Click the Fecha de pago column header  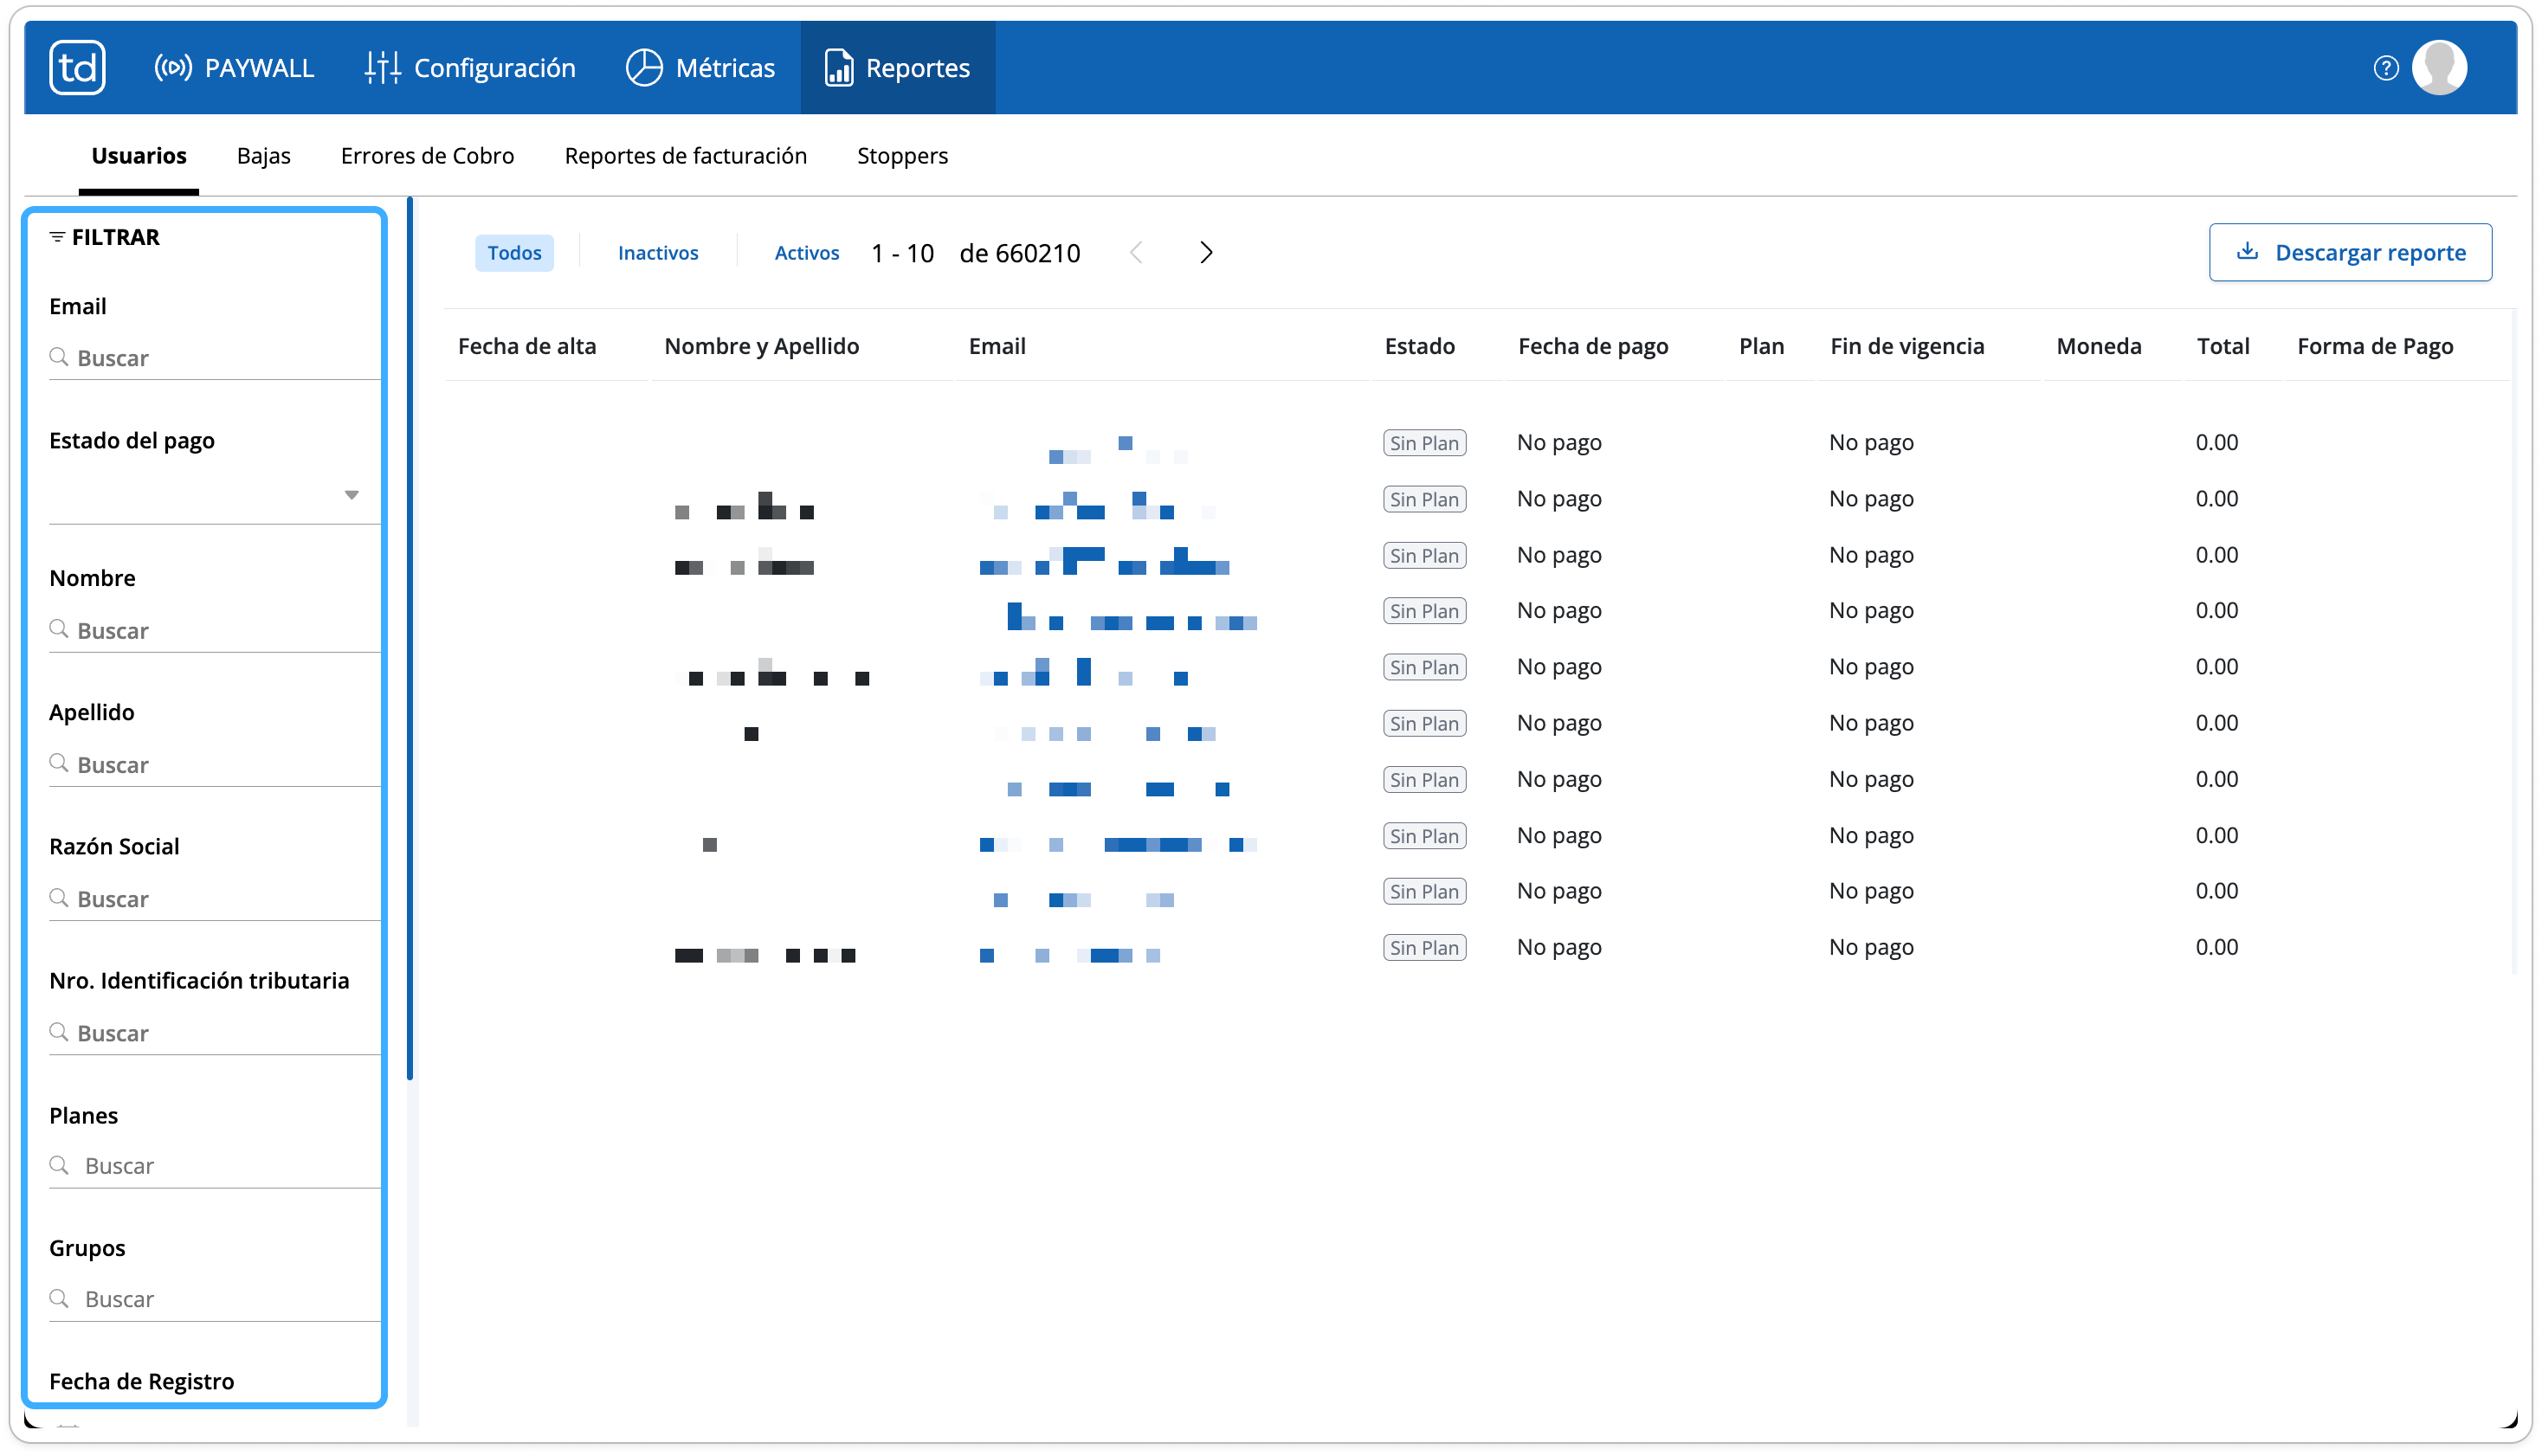[x=1593, y=346]
